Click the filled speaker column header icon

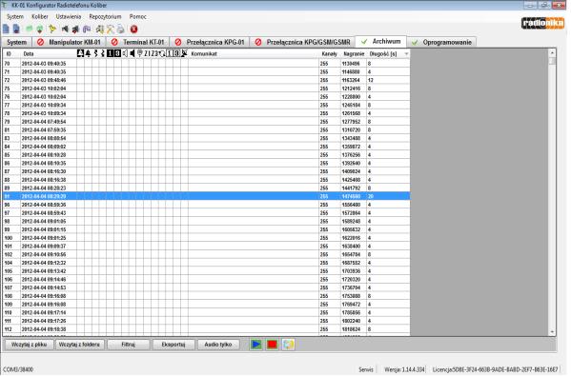133,53
